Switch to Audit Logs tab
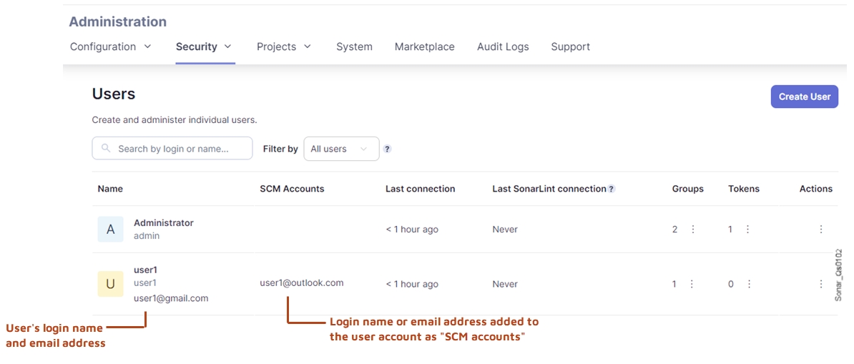 [x=503, y=46]
